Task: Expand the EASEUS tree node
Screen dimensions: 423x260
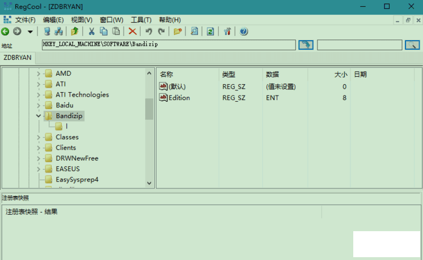Action: 39,169
